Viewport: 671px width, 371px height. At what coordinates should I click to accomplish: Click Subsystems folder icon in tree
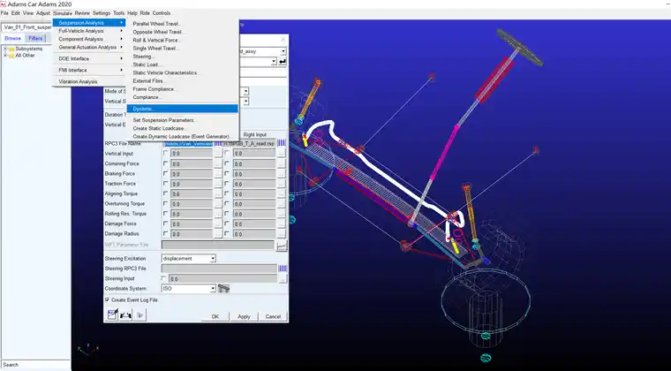pos(11,49)
